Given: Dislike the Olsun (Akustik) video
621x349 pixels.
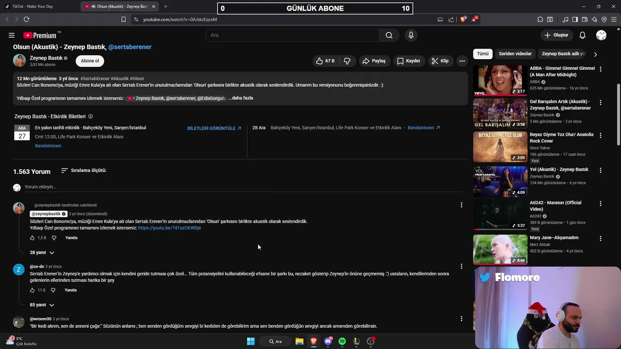Looking at the screenshot, I should click(347, 61).
